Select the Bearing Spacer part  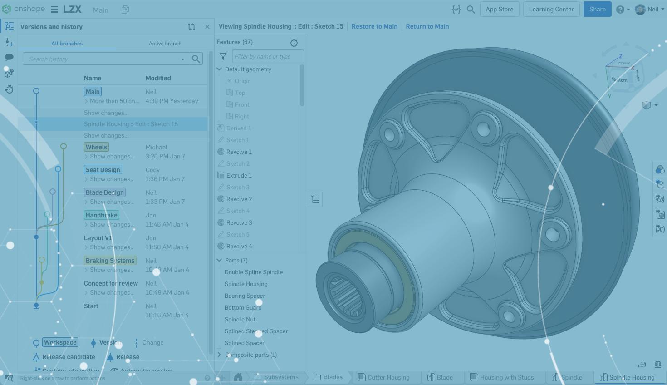pos(245,296)
